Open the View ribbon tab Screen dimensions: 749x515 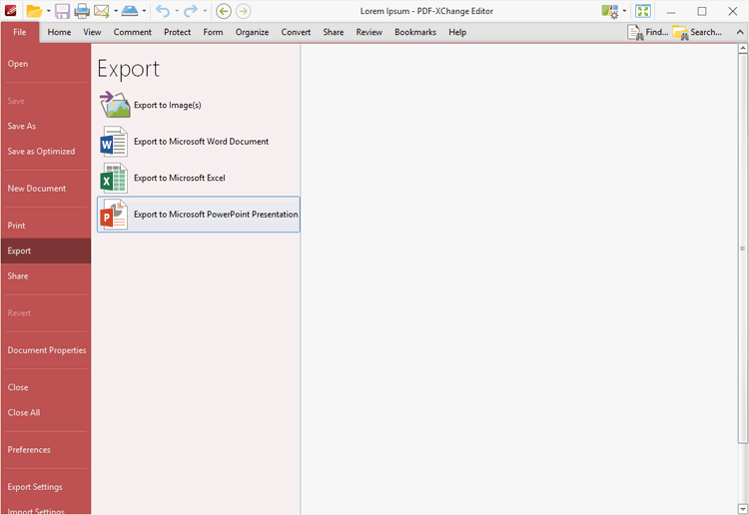tap(92, 32)
